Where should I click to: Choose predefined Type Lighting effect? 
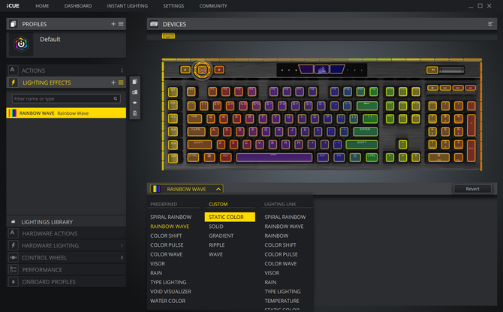(168, 282)
